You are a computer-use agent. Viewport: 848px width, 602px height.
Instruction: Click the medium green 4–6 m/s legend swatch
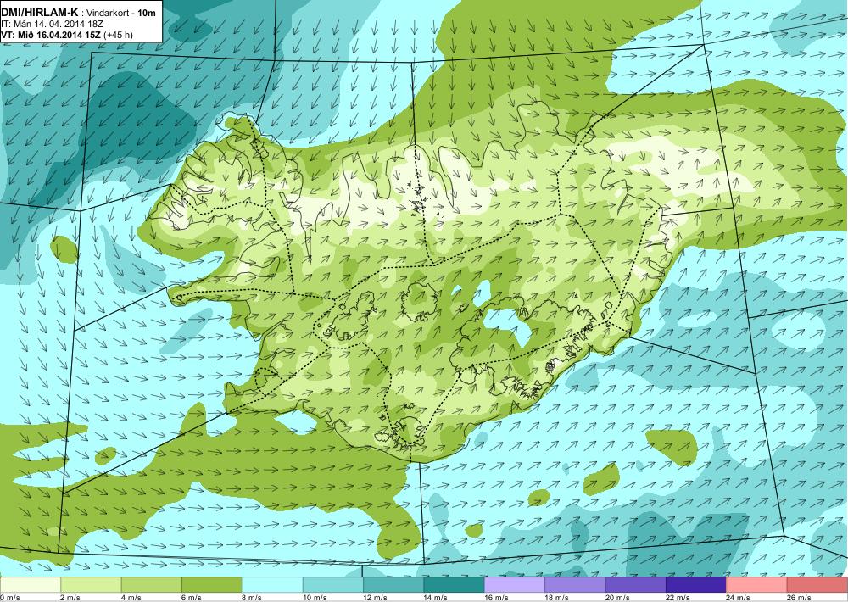pyautogui.click(x=152, y=585)
